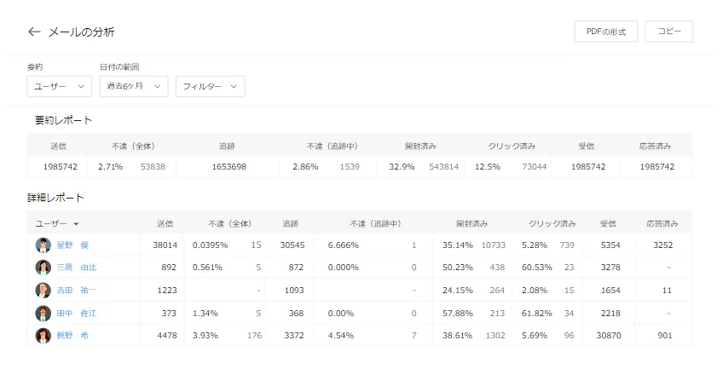Image resolution: width=723 pixels, height=369 pixels.
Task: Select tracked value 30545 cell
Action: (x=292, y=245)
